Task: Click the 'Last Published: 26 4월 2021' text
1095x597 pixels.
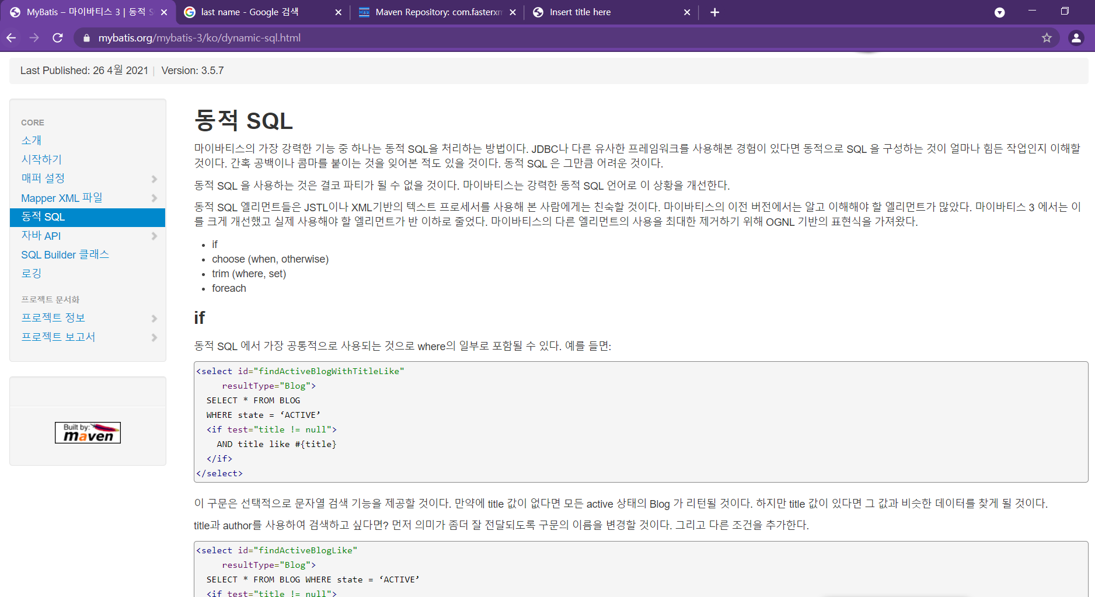Action: (84, 71)
